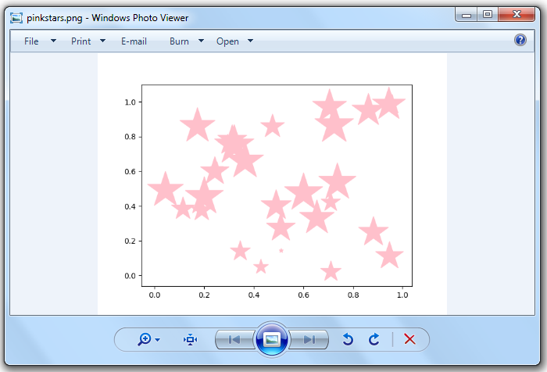Rotate the picture clockwise
Image resolution: width=547 pixels, height=372 pixels.
[x=374, y=339]
